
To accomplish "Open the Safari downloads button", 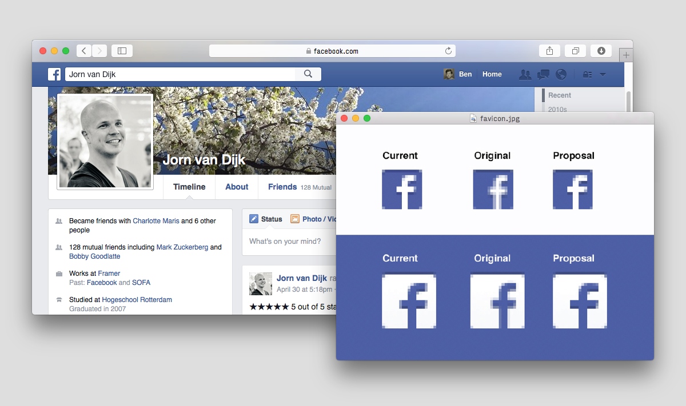I will tap(601, 51).
